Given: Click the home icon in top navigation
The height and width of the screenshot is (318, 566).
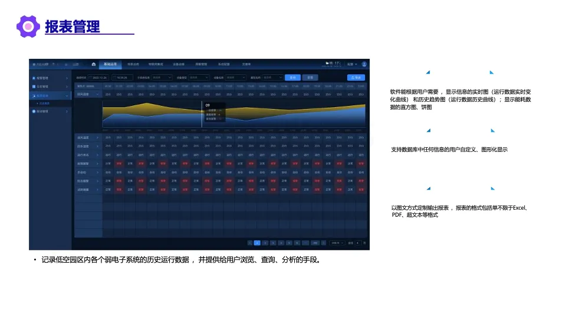Looking at the screenshot, I should pyautogui.click(x=94, y=64).
